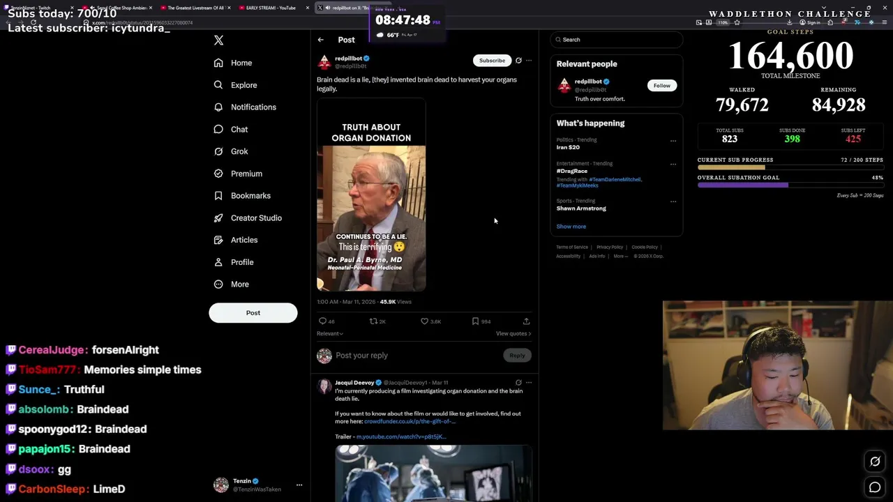Click the browser downloads icon
This screenshot has width=893, height=502.
(x=790, y=23)
